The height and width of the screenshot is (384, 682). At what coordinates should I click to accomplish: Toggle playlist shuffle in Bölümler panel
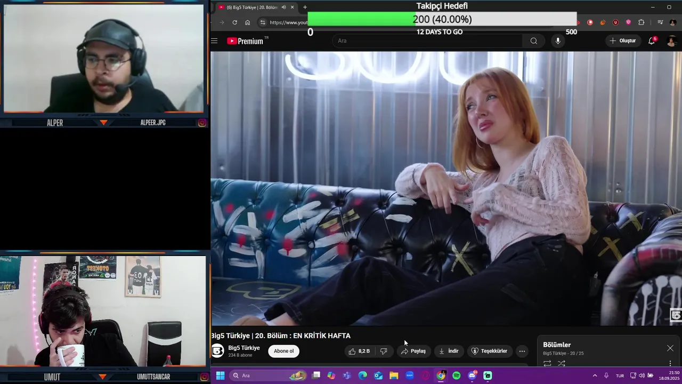coord(561,363)
